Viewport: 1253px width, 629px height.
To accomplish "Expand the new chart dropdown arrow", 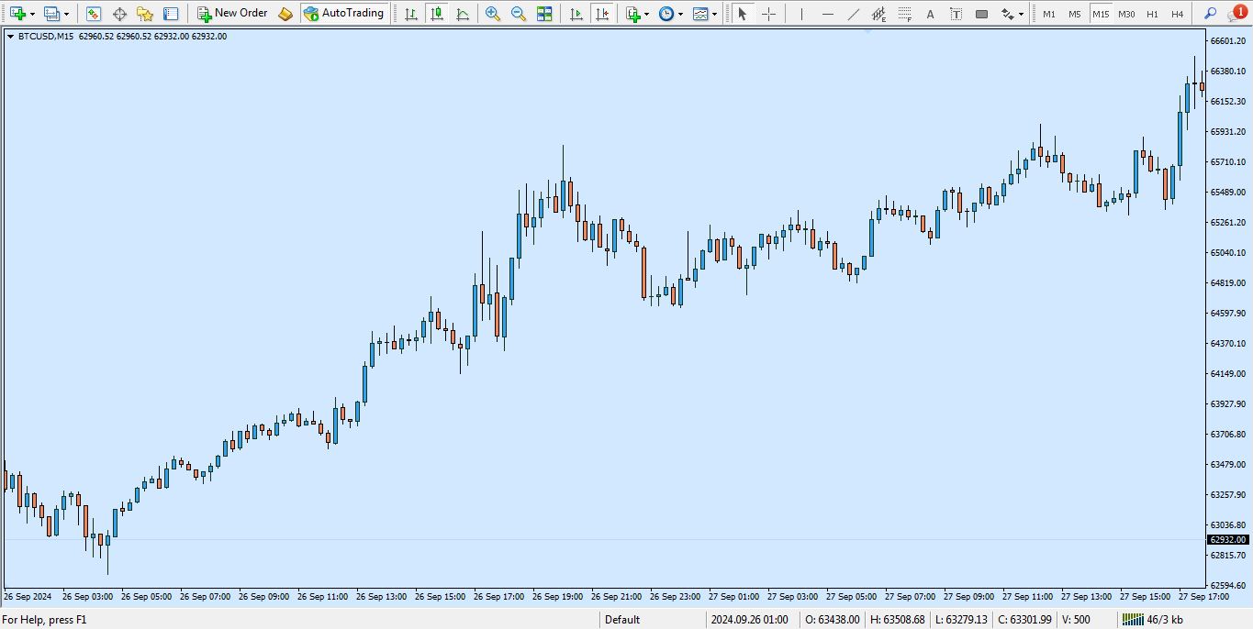I will point(33,14).
